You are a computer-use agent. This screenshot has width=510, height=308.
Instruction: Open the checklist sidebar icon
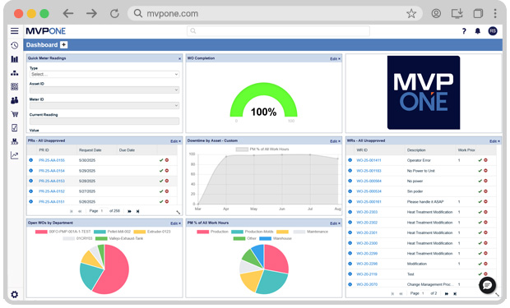pos(14,127)
